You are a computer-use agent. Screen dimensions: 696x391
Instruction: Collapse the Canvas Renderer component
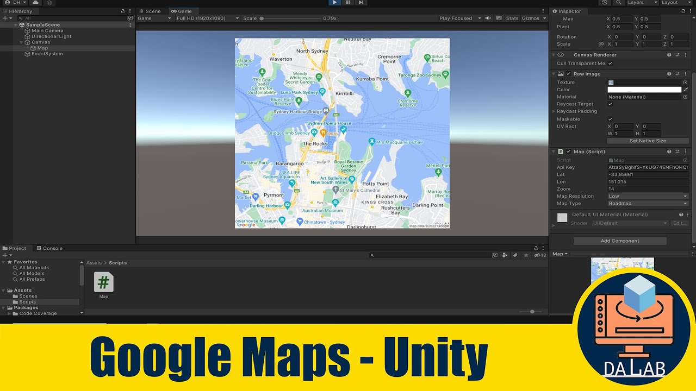click(x=554, y=55)
